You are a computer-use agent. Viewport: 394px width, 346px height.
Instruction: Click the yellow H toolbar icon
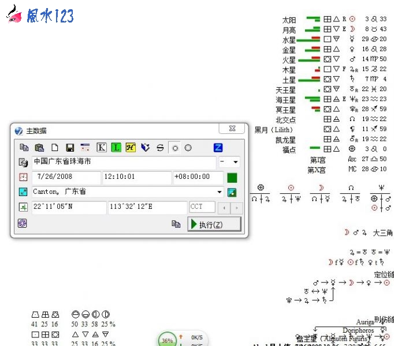pos(131,148)
